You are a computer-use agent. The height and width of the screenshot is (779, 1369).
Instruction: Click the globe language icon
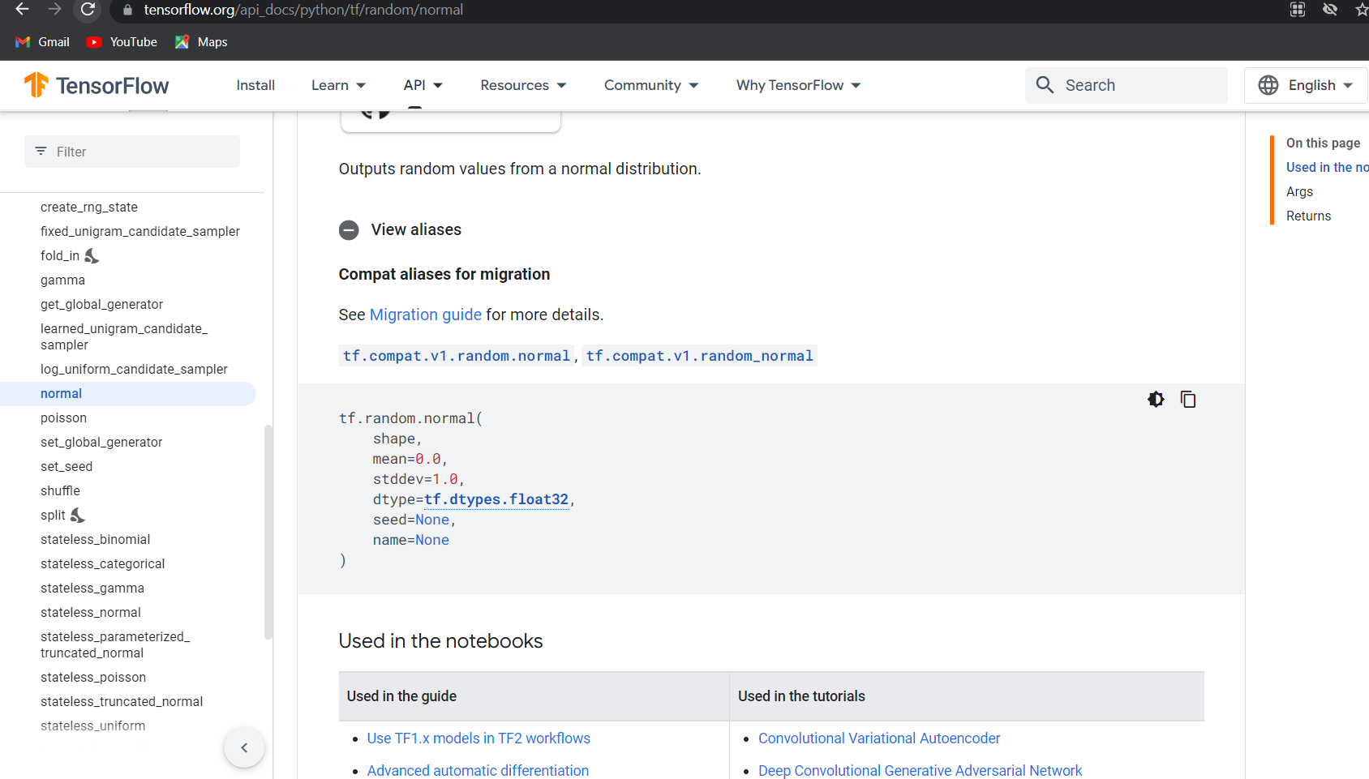(1268, 85)
